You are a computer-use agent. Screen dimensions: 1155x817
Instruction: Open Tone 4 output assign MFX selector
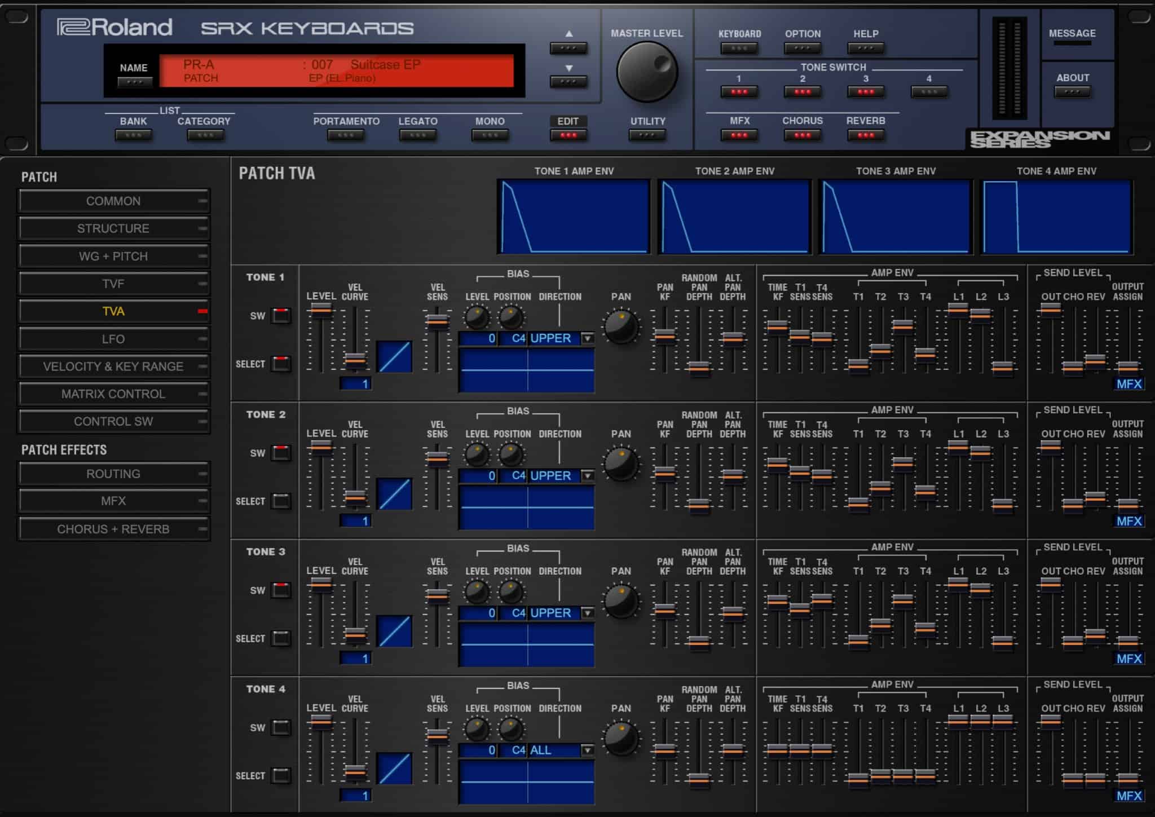[x=1129, y=796]
